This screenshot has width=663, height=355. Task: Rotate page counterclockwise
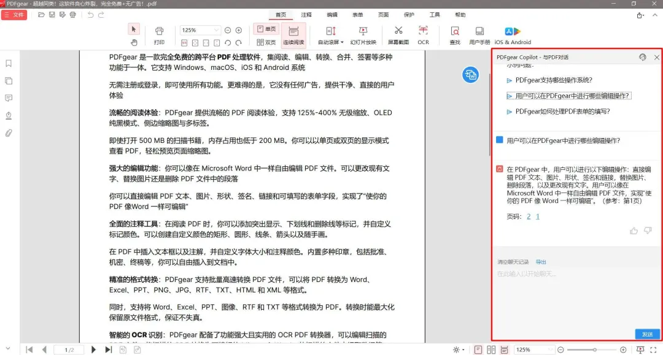click(x=228, y=43)
